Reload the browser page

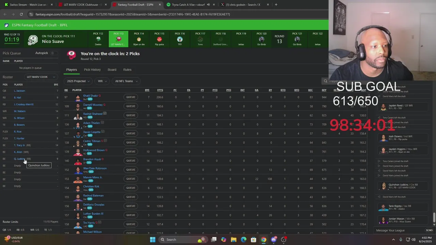[x=21, y=14]
